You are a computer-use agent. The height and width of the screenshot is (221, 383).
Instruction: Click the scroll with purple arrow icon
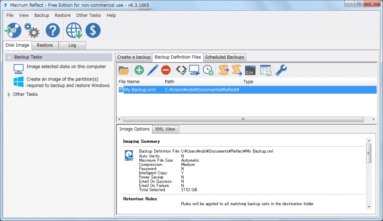[x=224, y=70]
